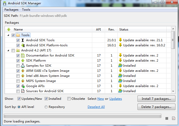Enable the Obsolete filter checkbox
The height and width of the screenshot is (126, 179).
pyautogui.click(x=69, y=99)
